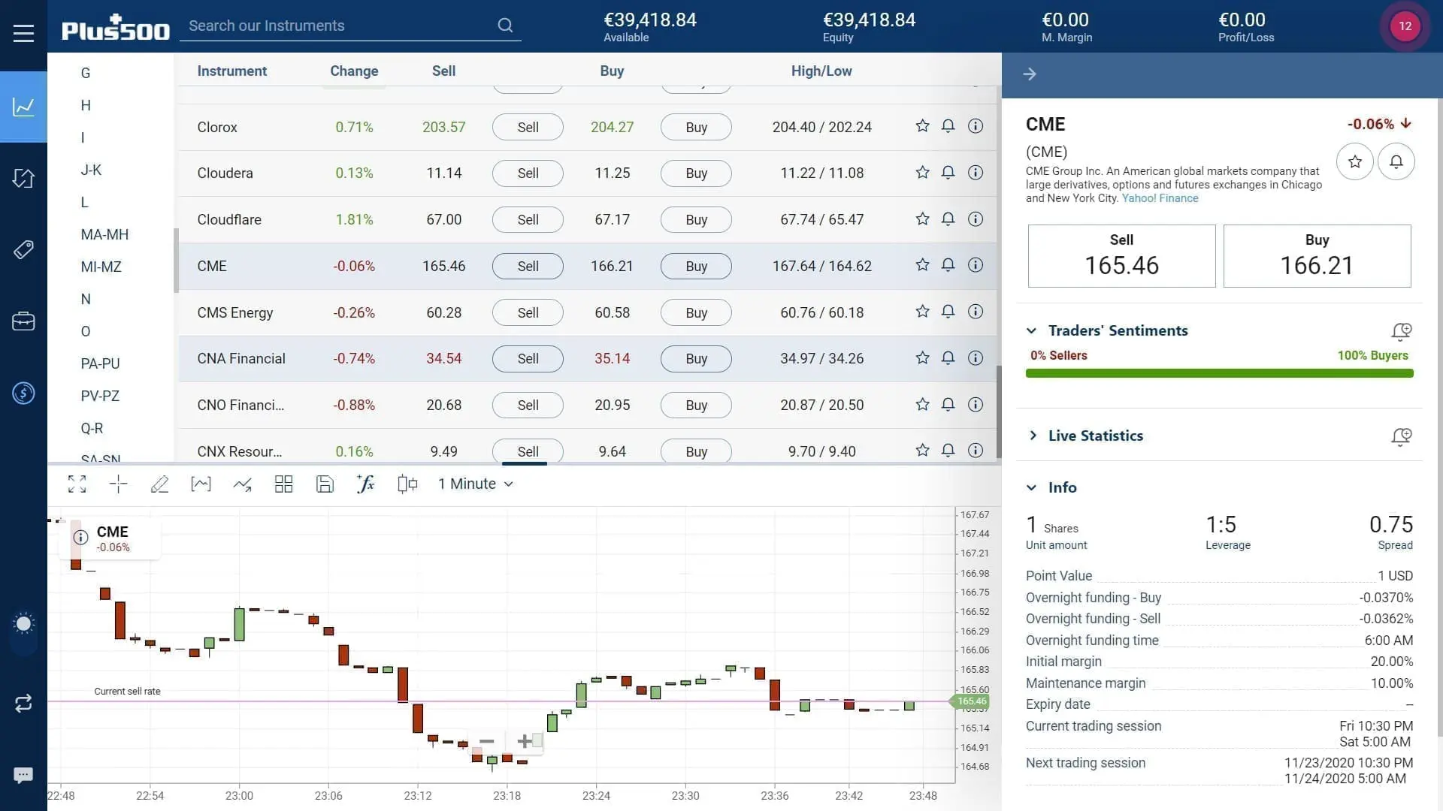Click Buy button for CME row
This screenshot has height=811, width=1443.
coord(696,266)
